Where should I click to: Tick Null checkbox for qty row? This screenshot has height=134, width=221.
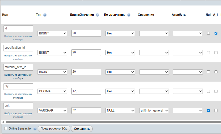(209, 91)
